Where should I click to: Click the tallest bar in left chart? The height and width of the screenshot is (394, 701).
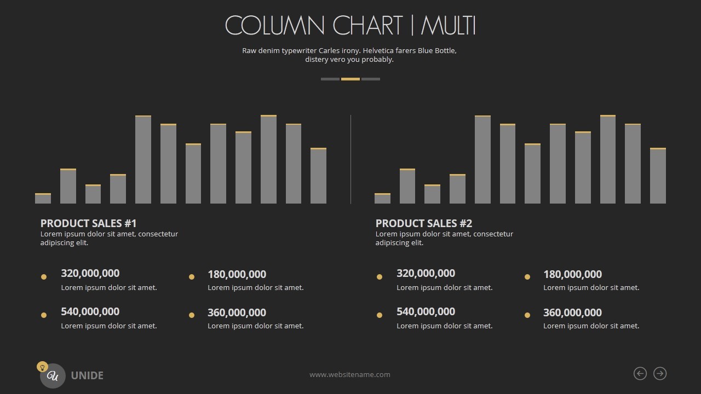pos(268,159)
